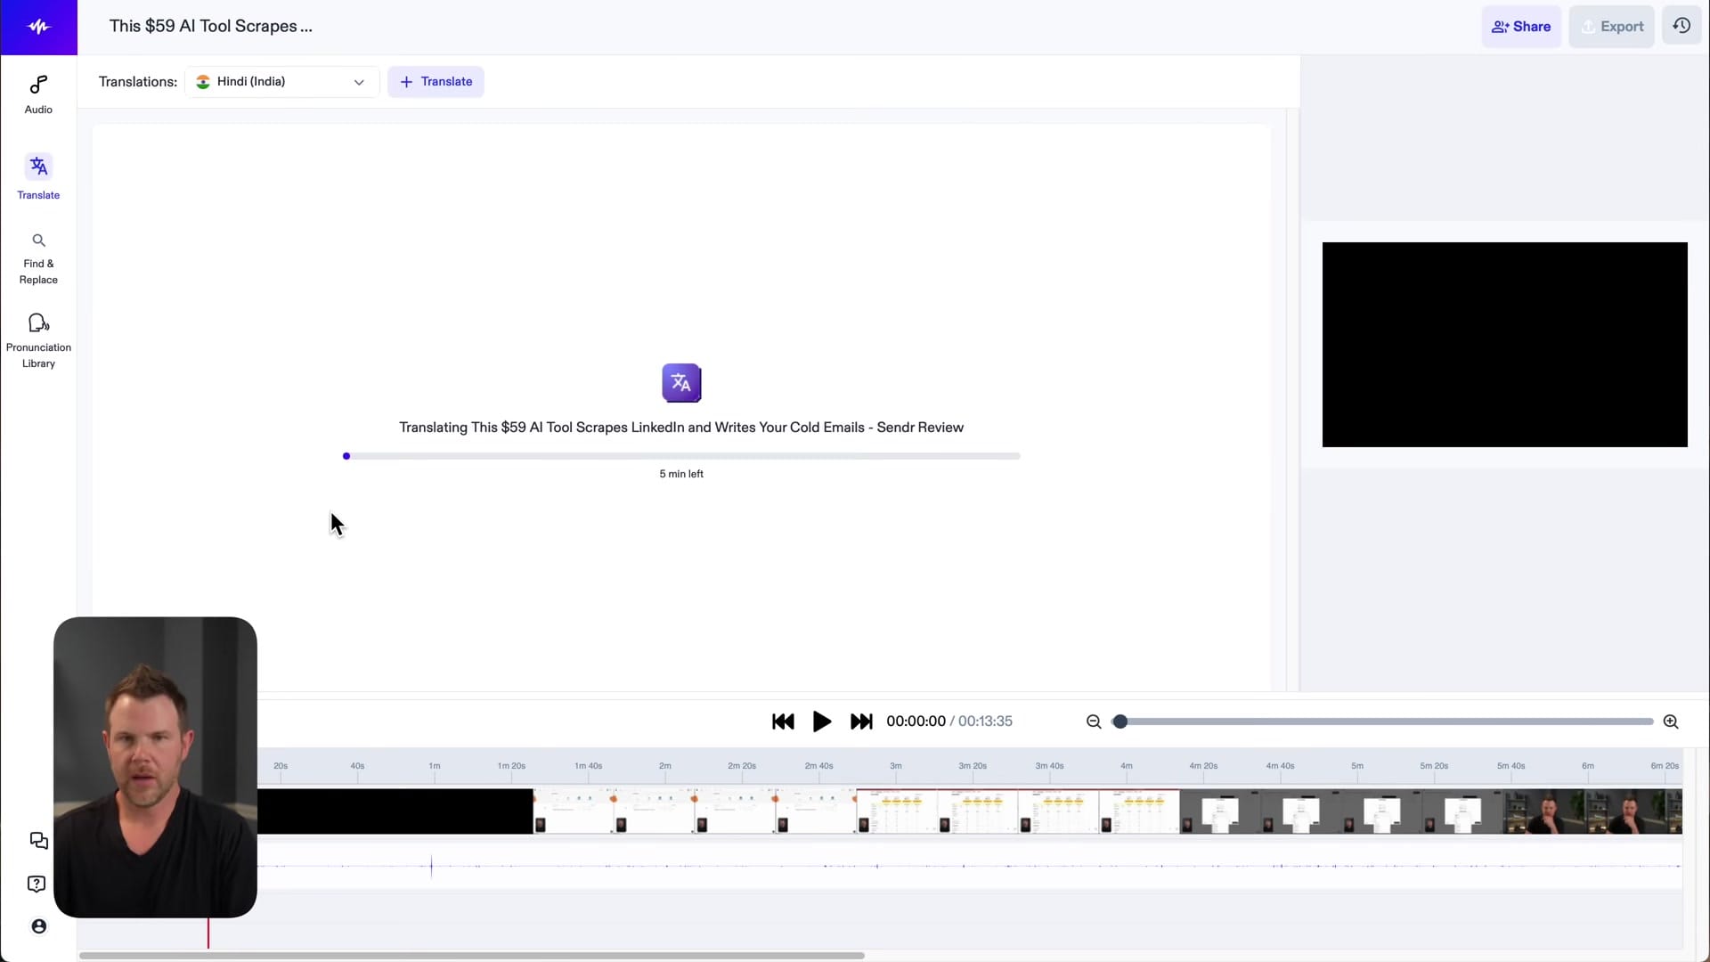The image size is (1710, 962).
Task: Zoom in the timeline
Action: tap(1671, 721)
